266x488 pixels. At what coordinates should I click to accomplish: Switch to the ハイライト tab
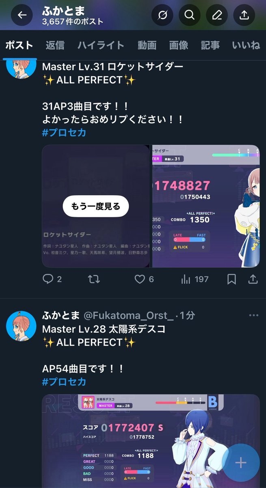101,45
